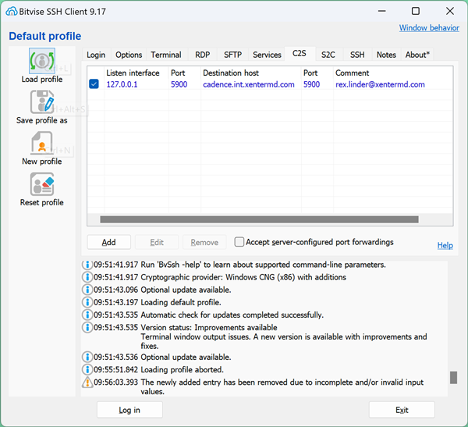The width and height of the screenshot is (468, 427).
Task: Click the warning icon on the last log entry
Action: (x=87, y=383)
